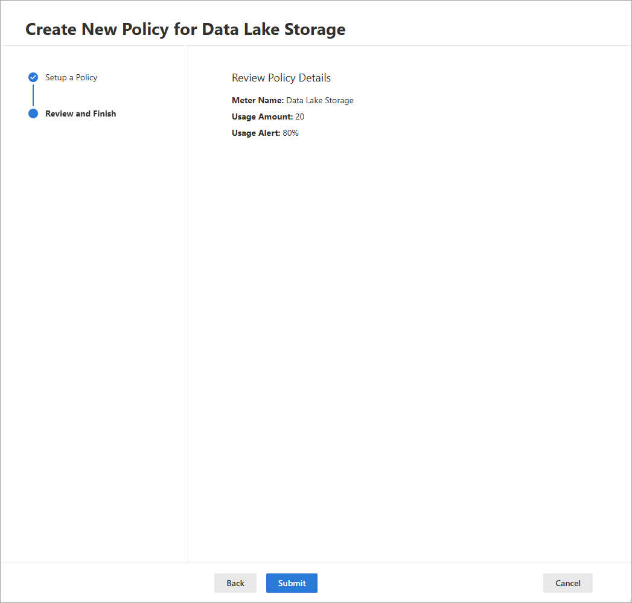Click the Usage Amount label
632x603 pixels.
click(262, 116)
